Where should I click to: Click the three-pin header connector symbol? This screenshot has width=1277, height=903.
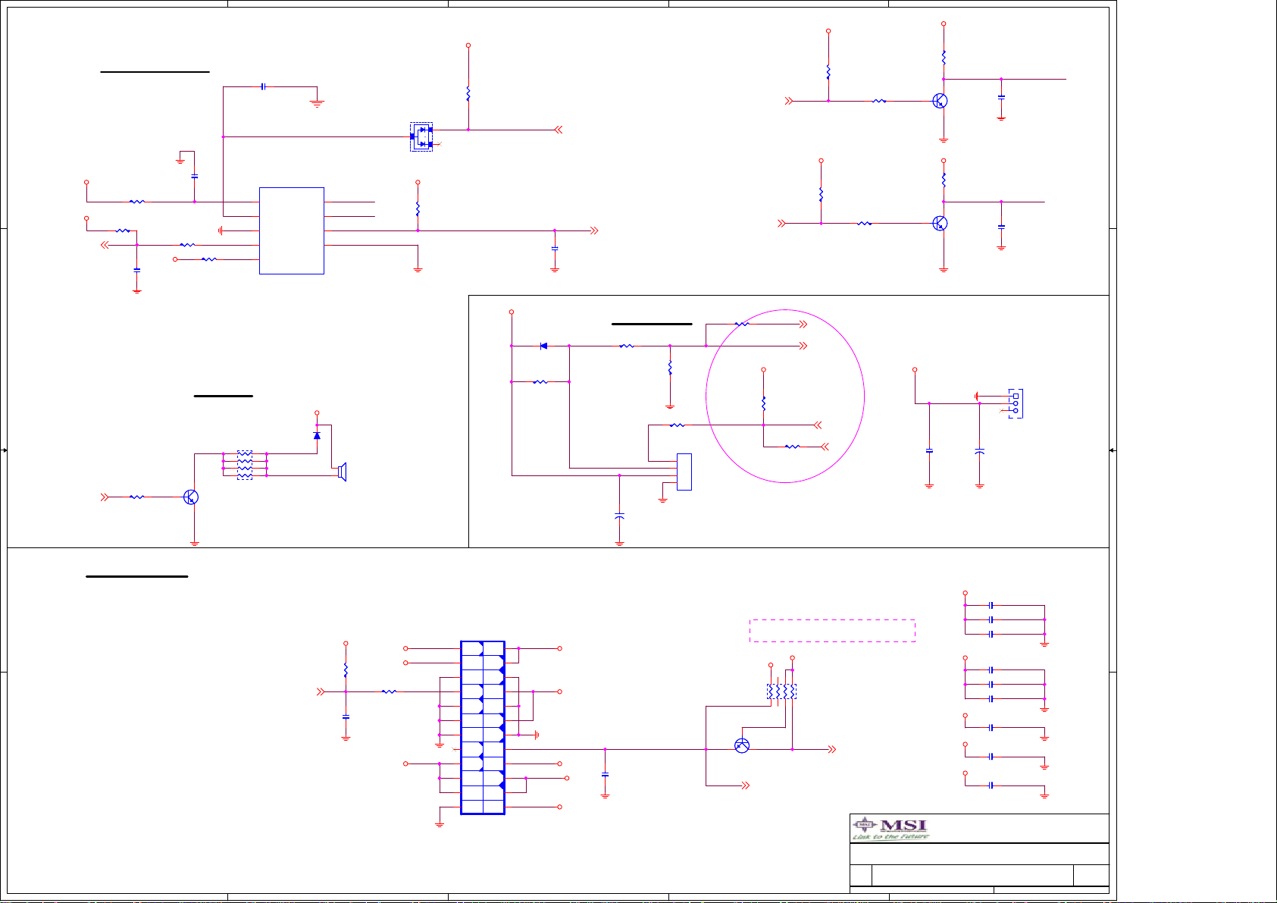tap(1016, 403)
